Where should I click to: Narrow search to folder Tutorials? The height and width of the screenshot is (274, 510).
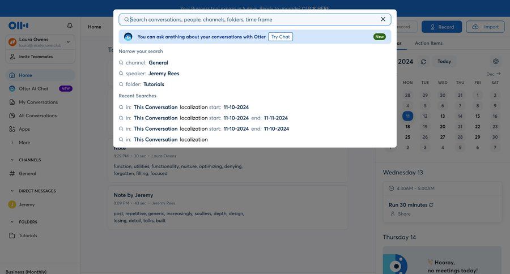[142, 84]
